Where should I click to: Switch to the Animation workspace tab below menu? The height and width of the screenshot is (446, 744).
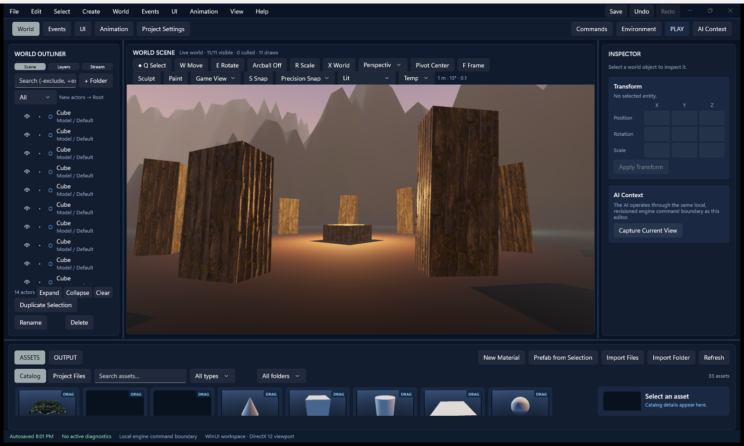point(114,29)
